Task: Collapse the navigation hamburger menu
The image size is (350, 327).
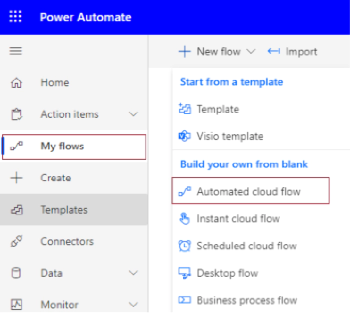Action: [x=15, y=51]
